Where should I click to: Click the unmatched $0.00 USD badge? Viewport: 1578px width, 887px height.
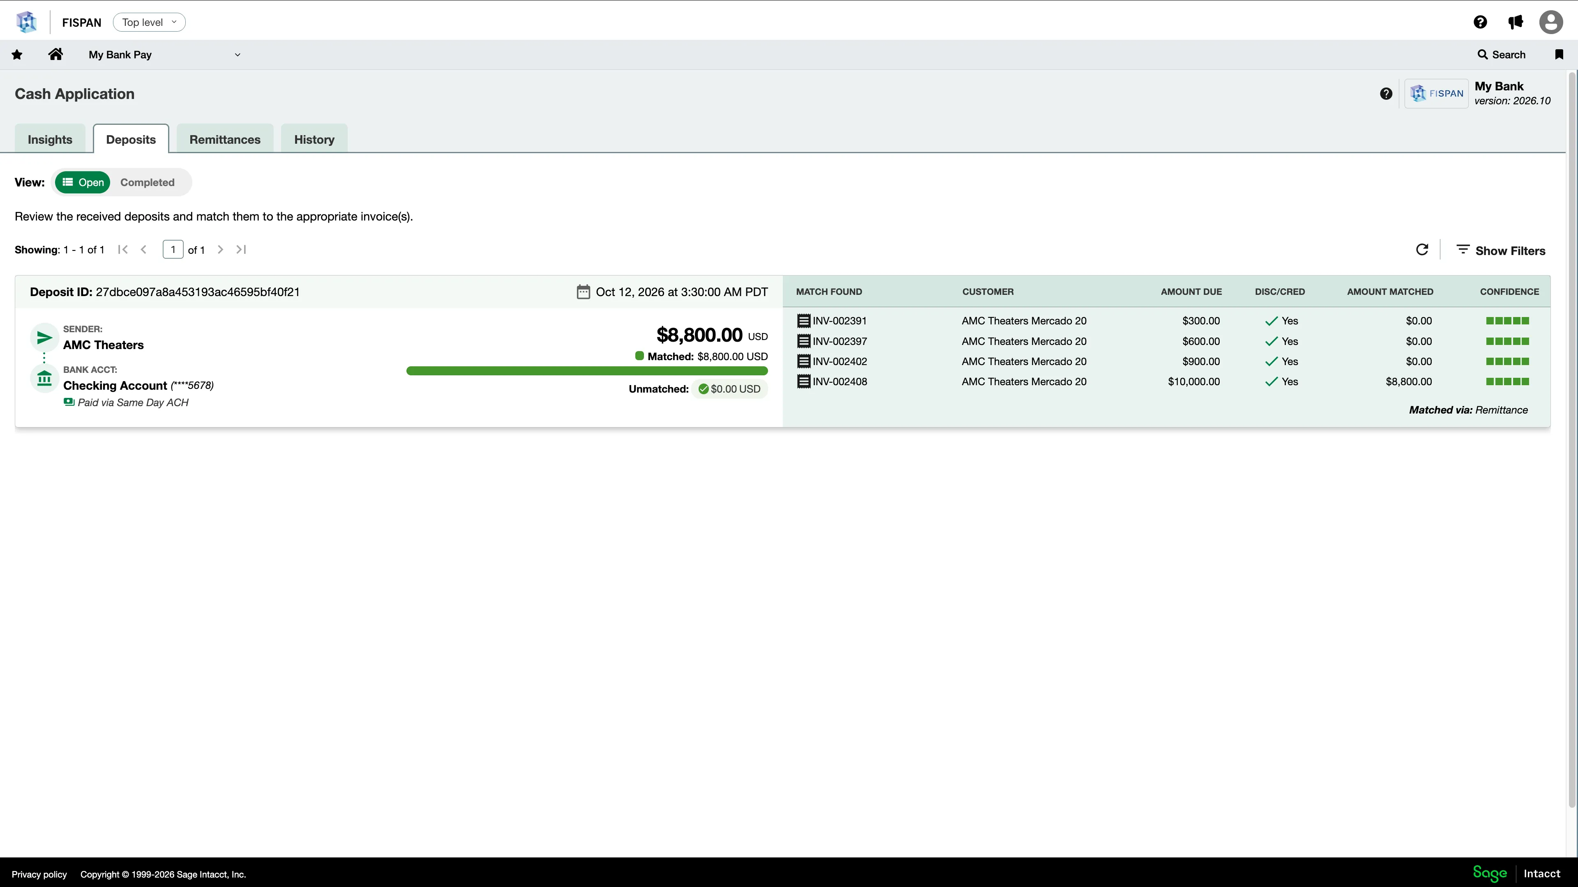click(729, 389)
